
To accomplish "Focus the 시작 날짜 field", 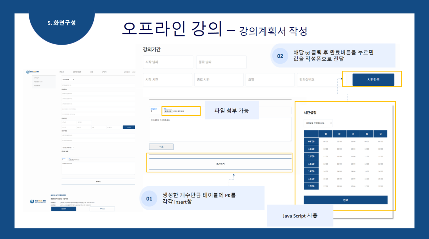I will click(x=168, y=62).
